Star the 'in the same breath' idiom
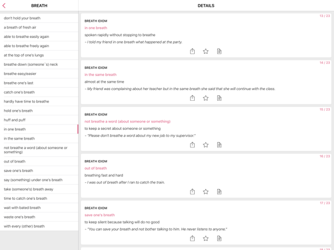334x250 pixels. tap(206, 98)
